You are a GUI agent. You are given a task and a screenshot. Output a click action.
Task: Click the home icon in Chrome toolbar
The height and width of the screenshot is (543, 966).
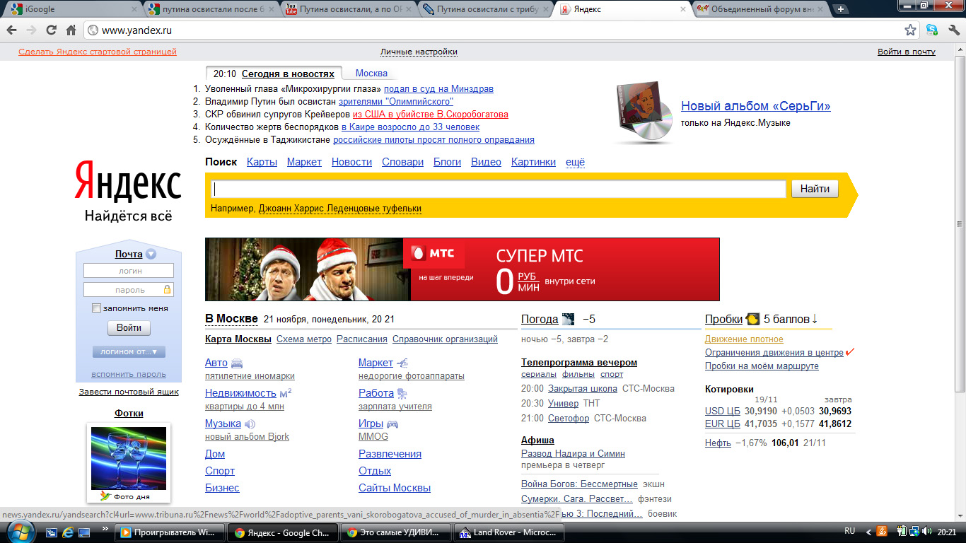click(x=71, y=30)
